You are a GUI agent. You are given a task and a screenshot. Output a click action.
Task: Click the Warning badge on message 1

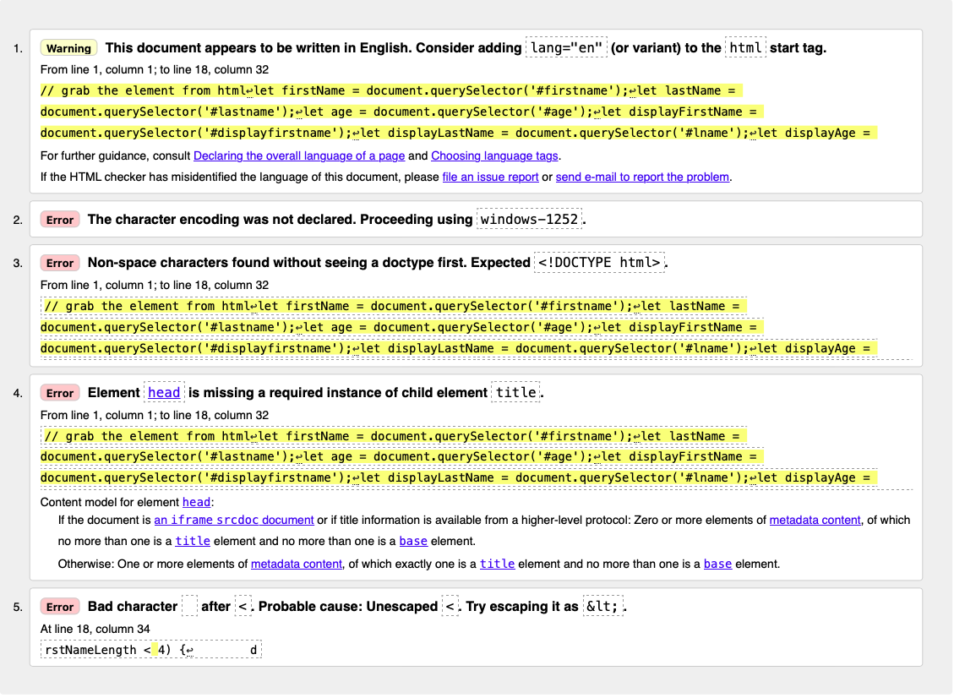(x=68, y=48)
